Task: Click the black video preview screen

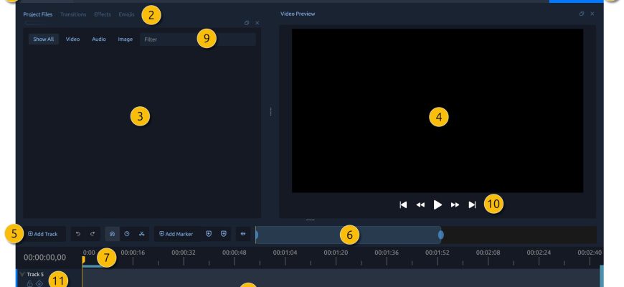Action: [x=438, y=110]
